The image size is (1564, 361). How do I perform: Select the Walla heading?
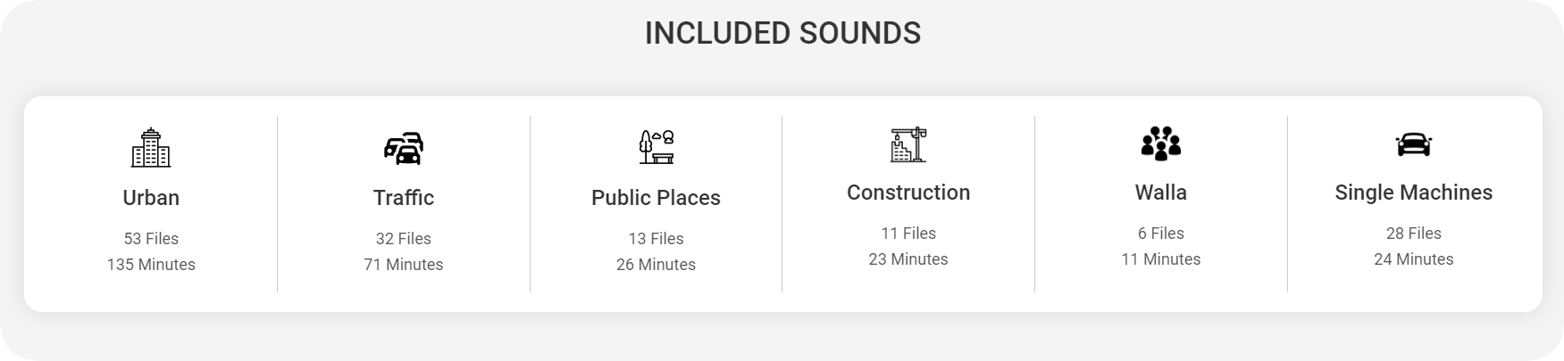point(1161,193)
